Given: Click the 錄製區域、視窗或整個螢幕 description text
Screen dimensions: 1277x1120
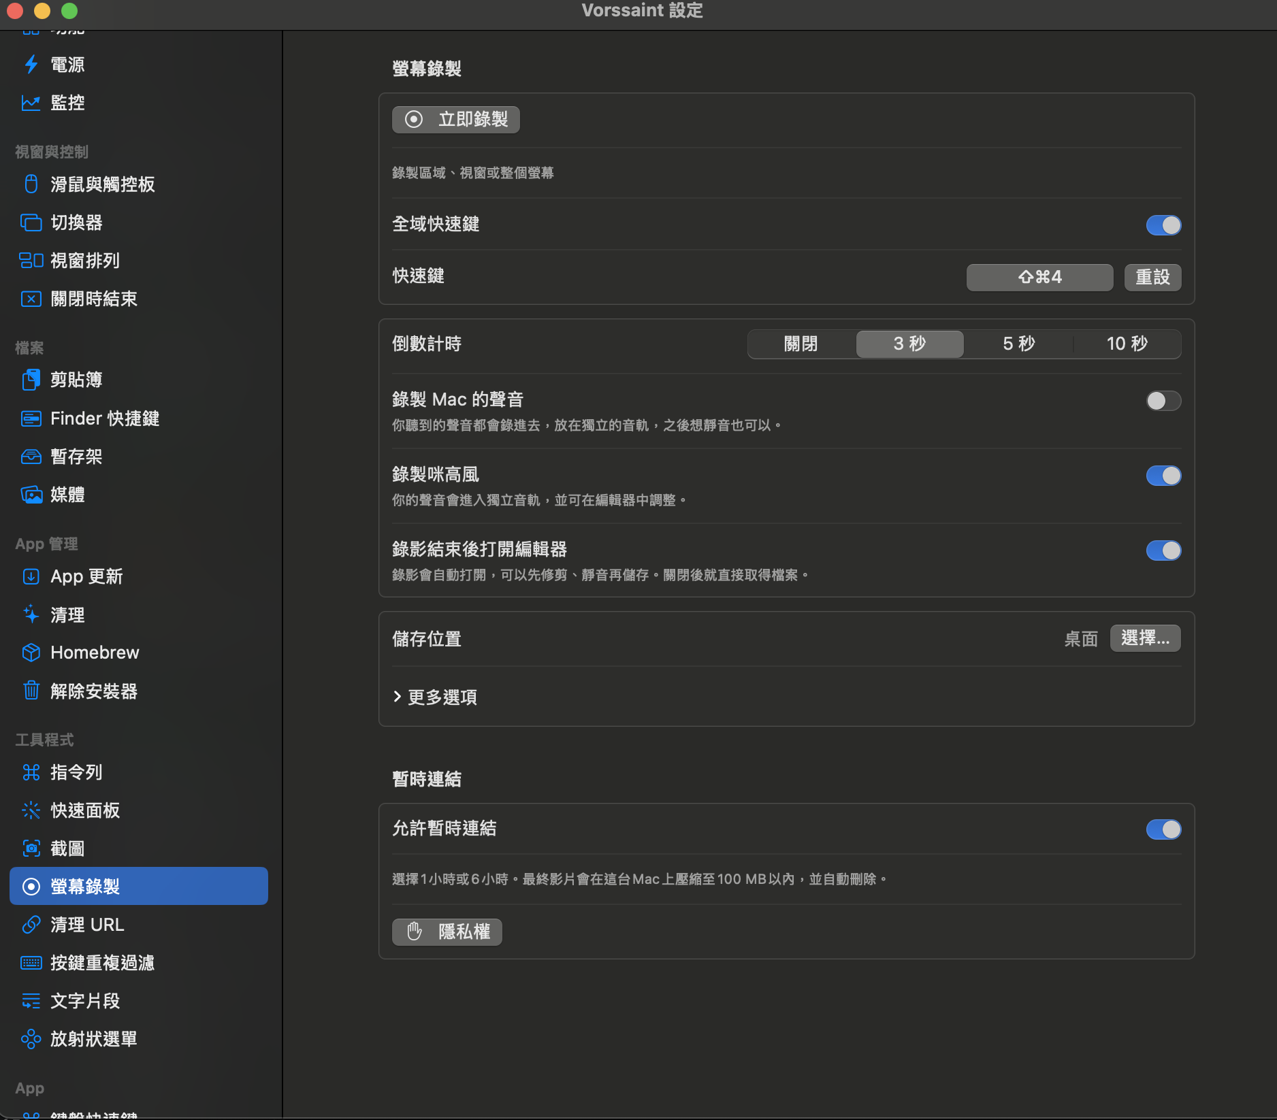Looking at the screenshot, I should pos(473,173).
